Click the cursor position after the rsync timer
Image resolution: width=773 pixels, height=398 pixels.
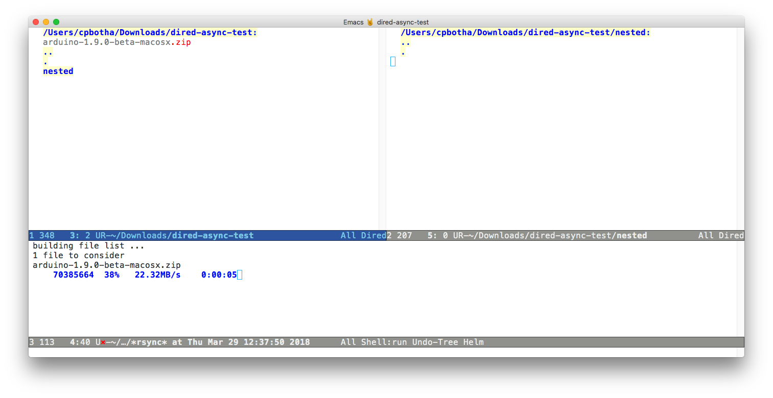[x=239, y=275]
